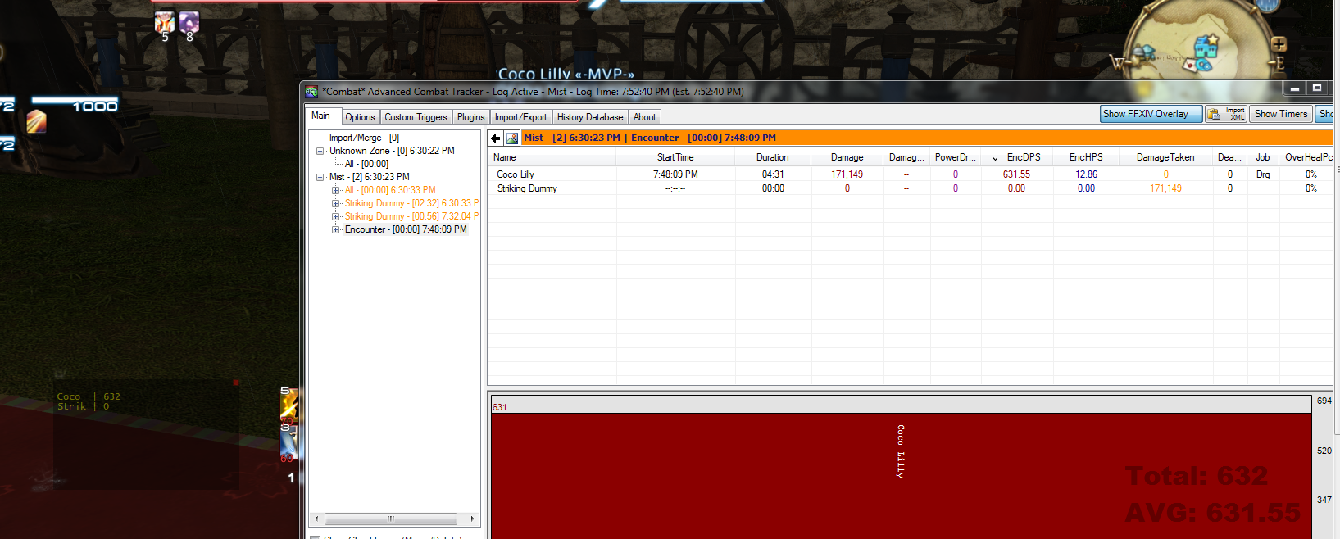Screen dimensions: 1340x539
Task: Click the DamageTaken column header
Action: pos(1165,157)
